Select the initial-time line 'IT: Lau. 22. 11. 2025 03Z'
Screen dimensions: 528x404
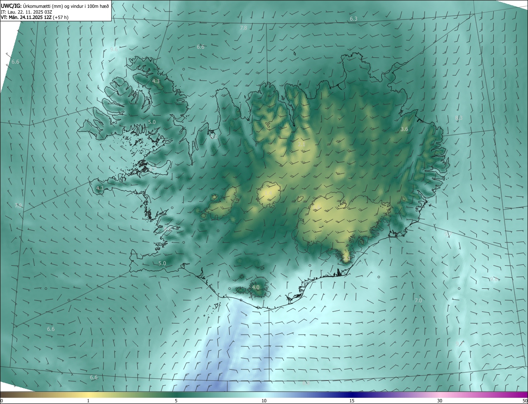point(26,12)
